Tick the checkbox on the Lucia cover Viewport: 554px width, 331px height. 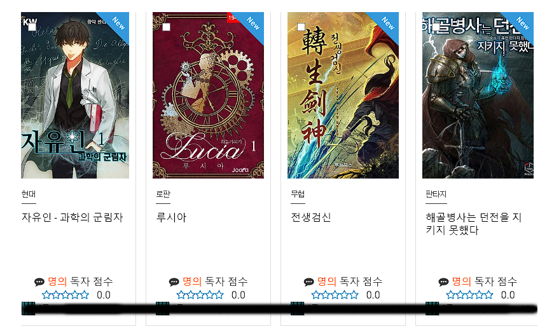pyautogui.click(x=167, y=27)
